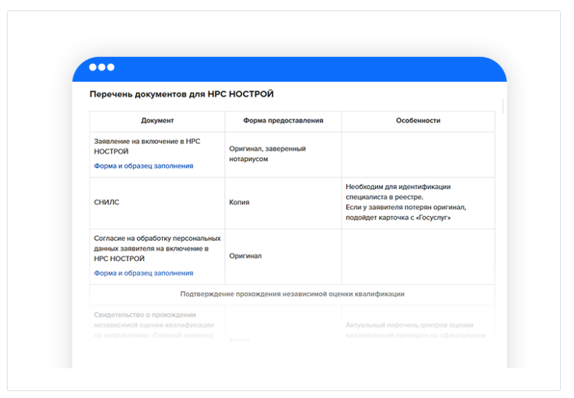The height and width of the screenshot is (398, 574).
Task: Click Актуальный перечень центров оценки faded text
Action: pos(415,330)
